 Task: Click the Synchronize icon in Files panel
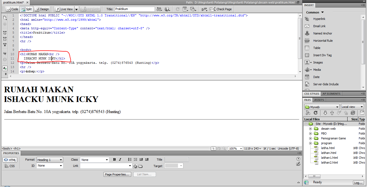coord(353,112)
